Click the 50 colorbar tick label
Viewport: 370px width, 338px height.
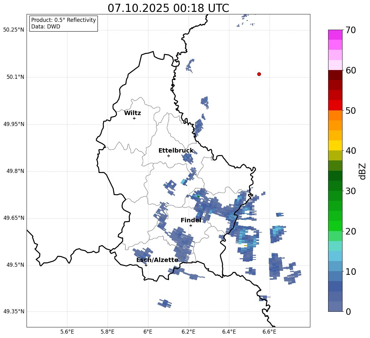[x=351, y=110]
